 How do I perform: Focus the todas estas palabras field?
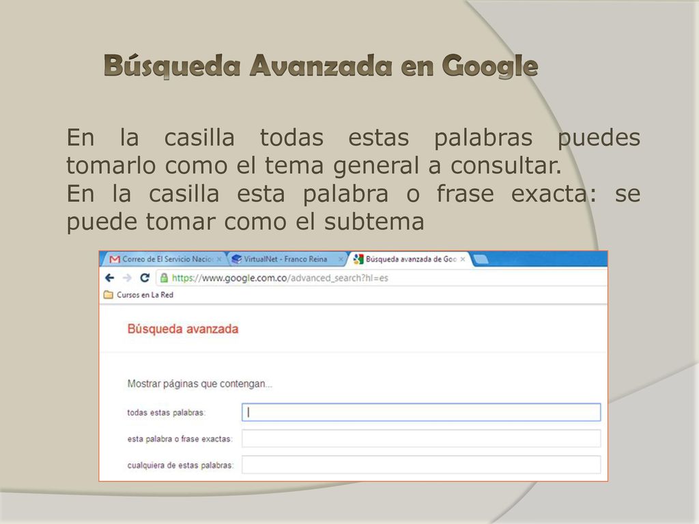421,412
